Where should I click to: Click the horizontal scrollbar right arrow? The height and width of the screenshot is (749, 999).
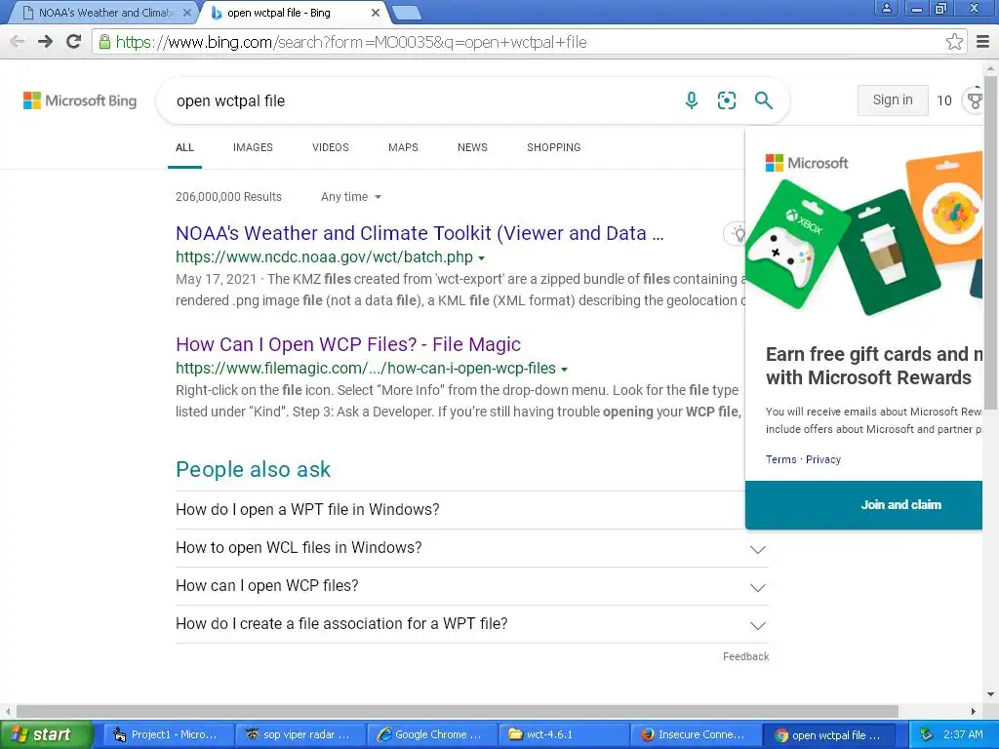973,711
